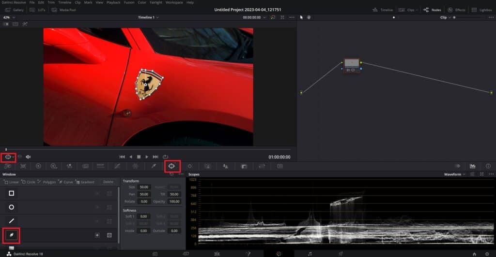Open the viewer options three-dot menu

pyautogui.click(x=292, y=17)
